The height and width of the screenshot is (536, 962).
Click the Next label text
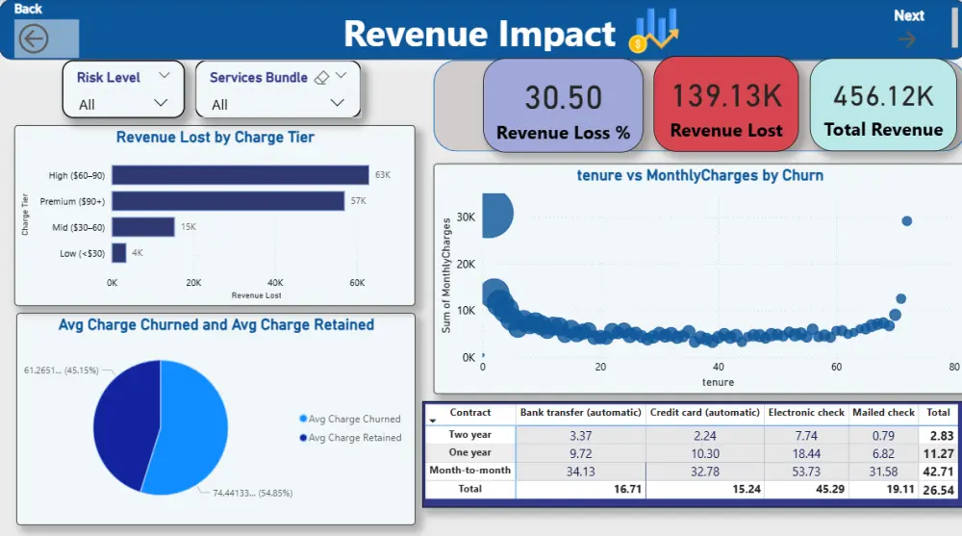tap(909, 15)
